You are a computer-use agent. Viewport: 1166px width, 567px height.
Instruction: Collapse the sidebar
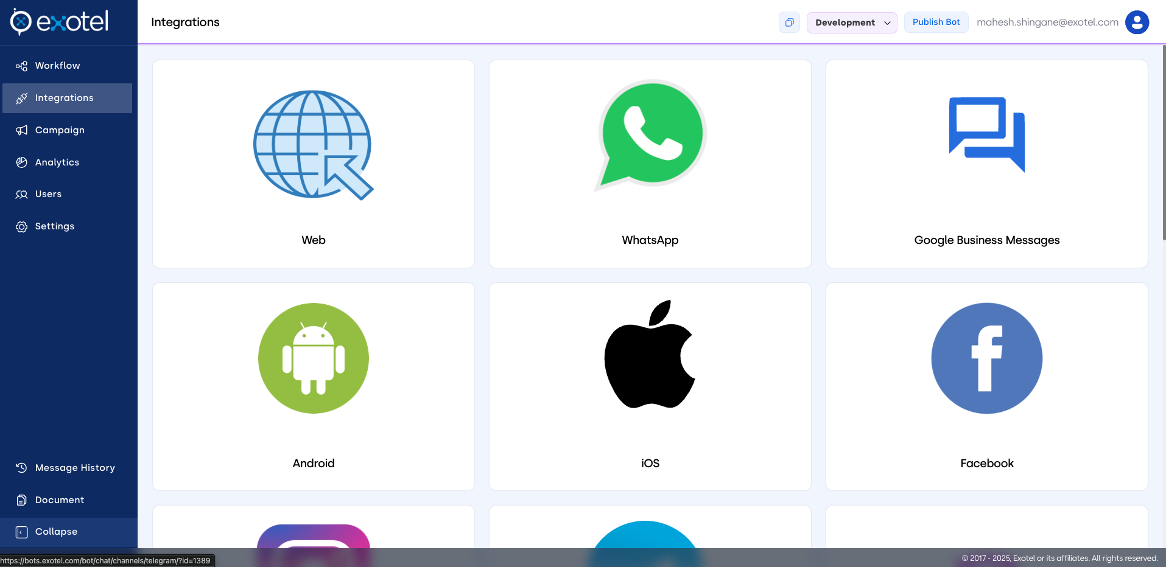point(68,532)
